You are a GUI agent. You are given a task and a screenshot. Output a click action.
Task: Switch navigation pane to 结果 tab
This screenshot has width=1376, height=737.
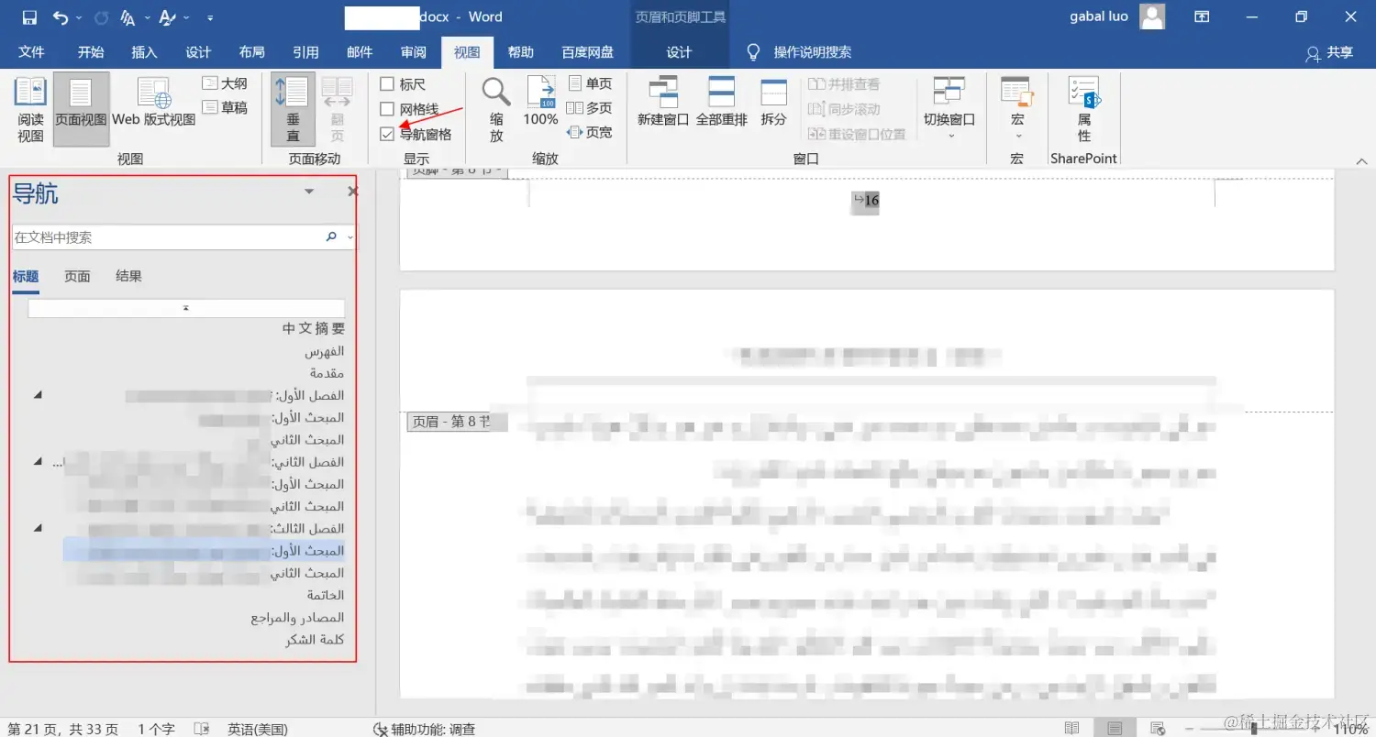pyautogui.click(x=128, y=276)
